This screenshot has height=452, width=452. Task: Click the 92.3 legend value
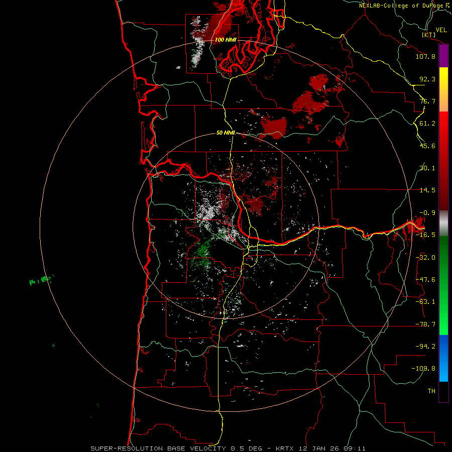(x=427, y=79)
